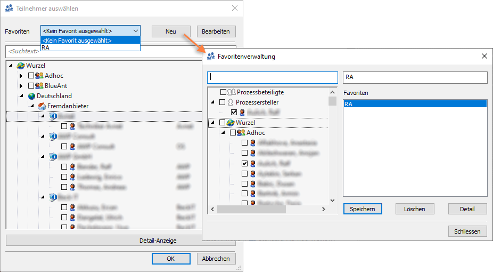Check the BlueAnt checkbox

click(31, 86)
